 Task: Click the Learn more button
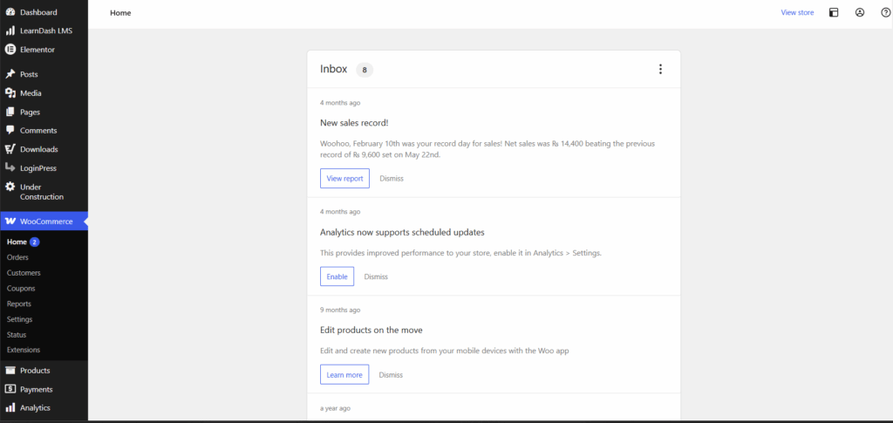tap(344, 375)
